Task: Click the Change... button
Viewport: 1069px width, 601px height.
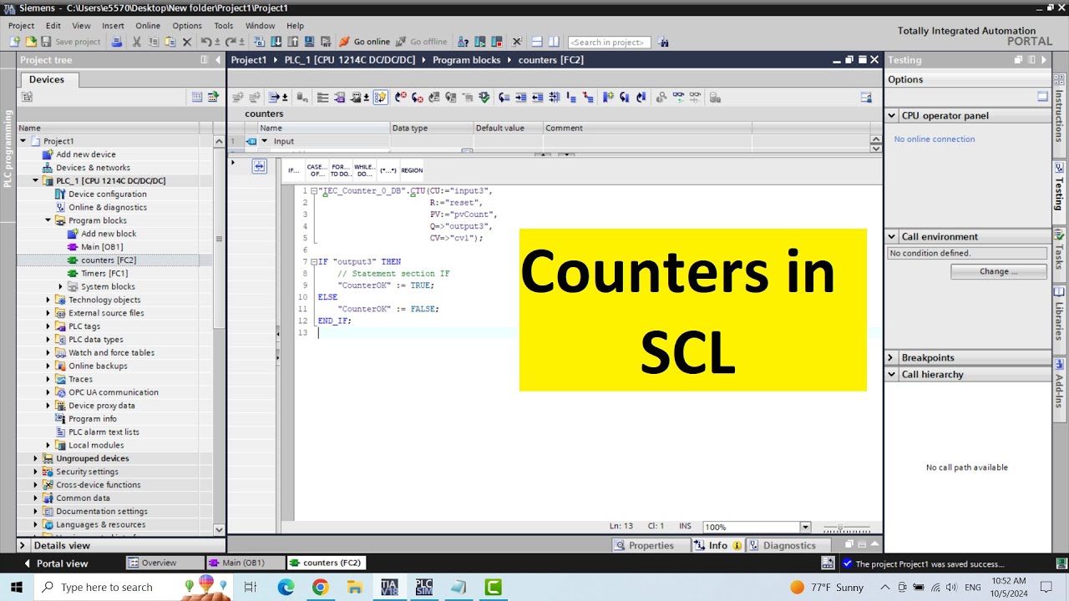Action: click(999, 271)
